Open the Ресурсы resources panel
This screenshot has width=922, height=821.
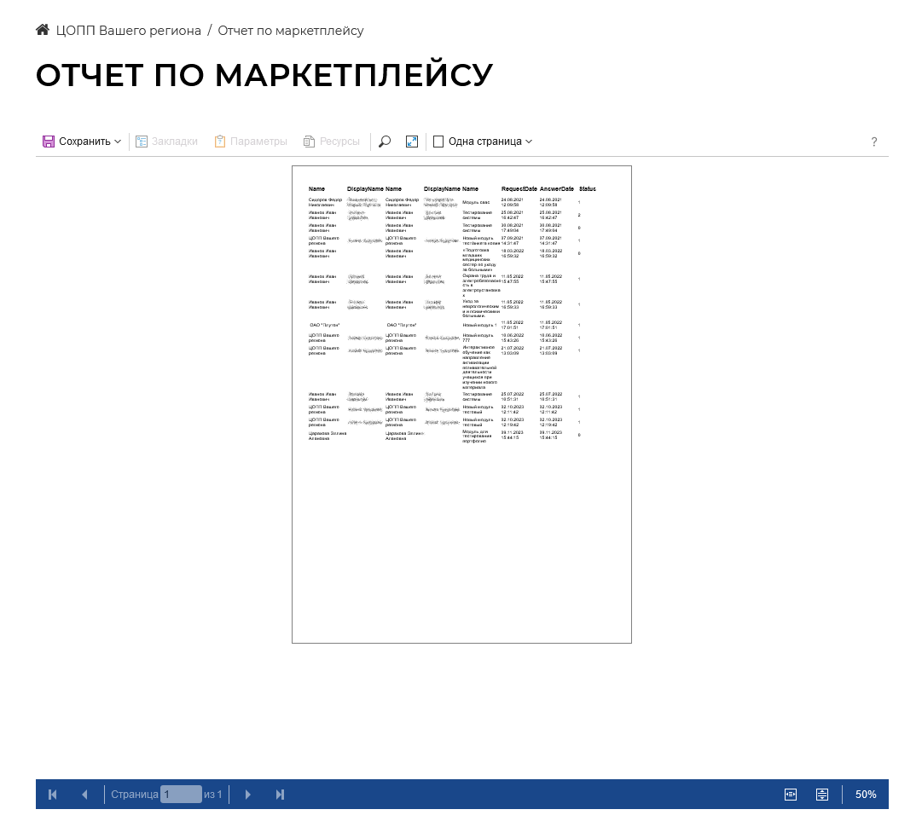332,142
